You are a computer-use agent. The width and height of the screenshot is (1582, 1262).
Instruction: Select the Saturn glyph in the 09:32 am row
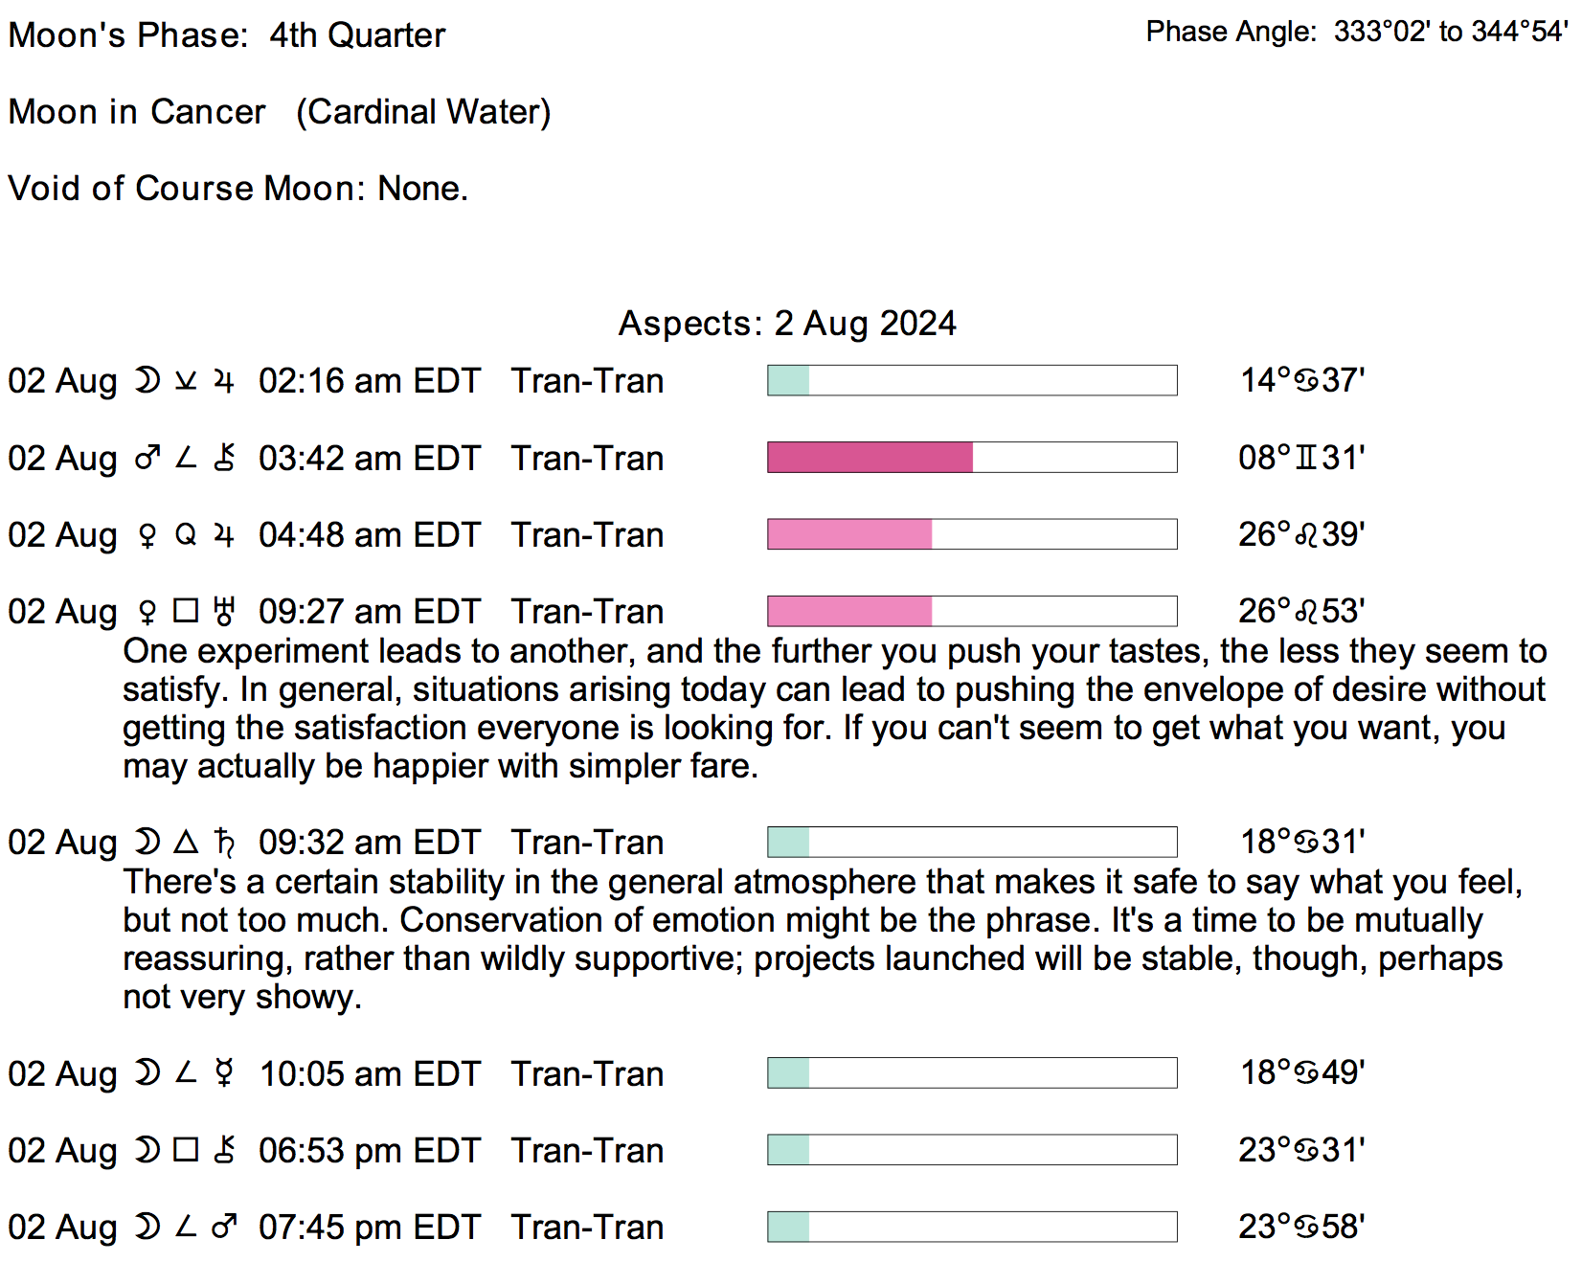[x=224, y=842]
